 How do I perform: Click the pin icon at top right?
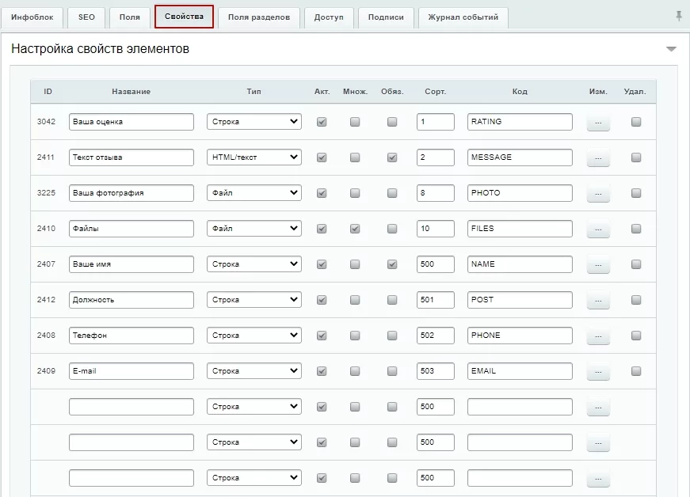679,17
